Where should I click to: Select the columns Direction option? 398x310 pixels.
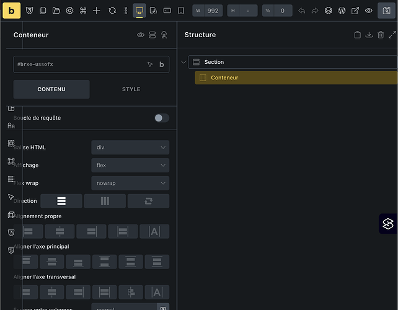105,201
